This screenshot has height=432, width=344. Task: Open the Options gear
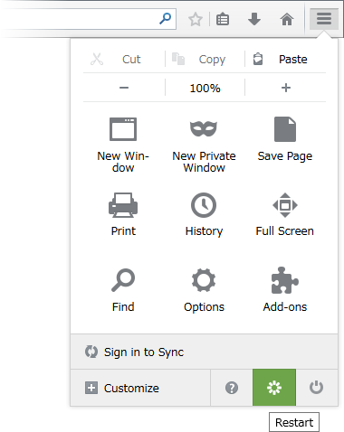click(204, 291)
